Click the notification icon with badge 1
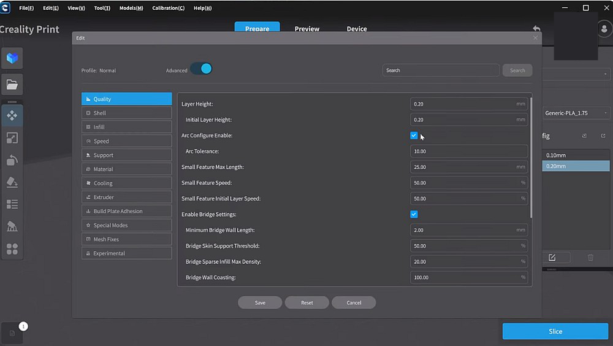The width and height of the screenshot is (613, 346). click(12, 333)
